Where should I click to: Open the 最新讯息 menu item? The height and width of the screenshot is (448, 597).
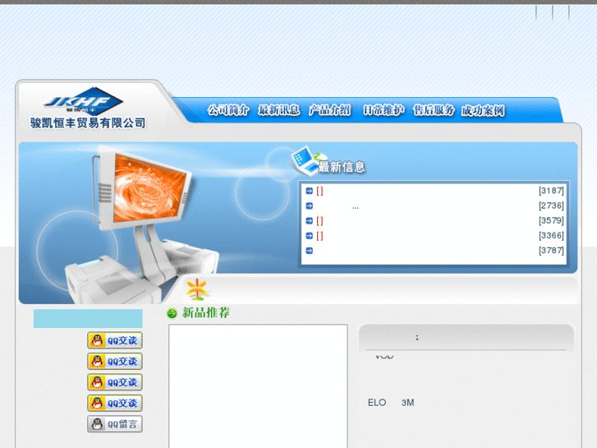click(278, 111)
